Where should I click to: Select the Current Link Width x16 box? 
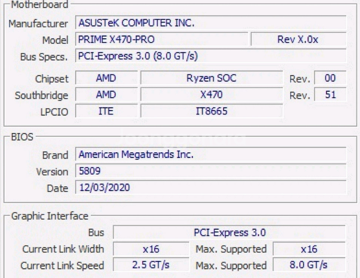151,249
